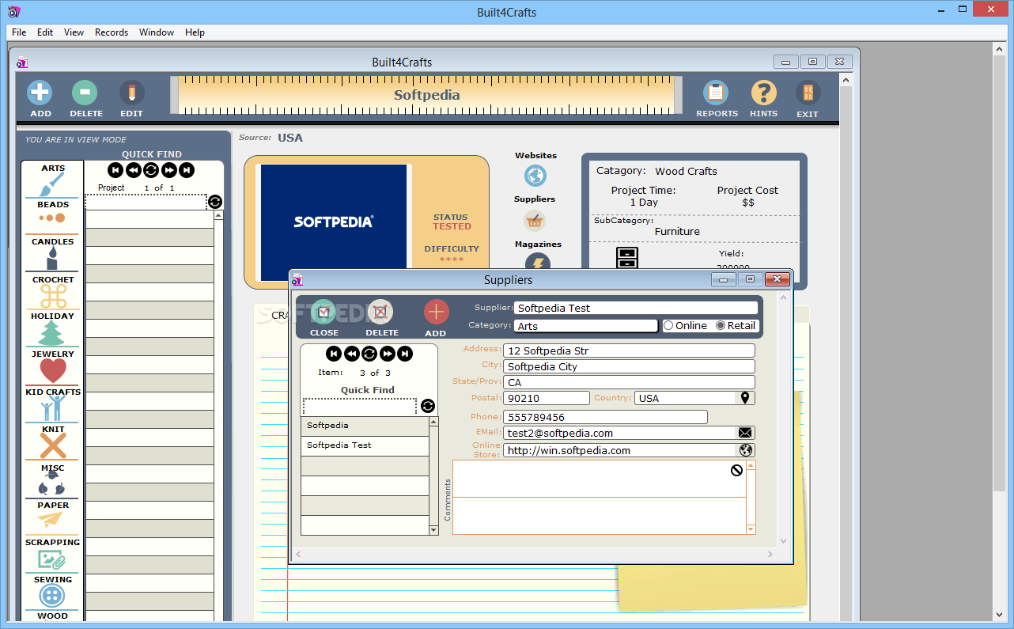Select the Retail radio button
The width and height of the screenshot is (1014, 629).
coord(721,325)
